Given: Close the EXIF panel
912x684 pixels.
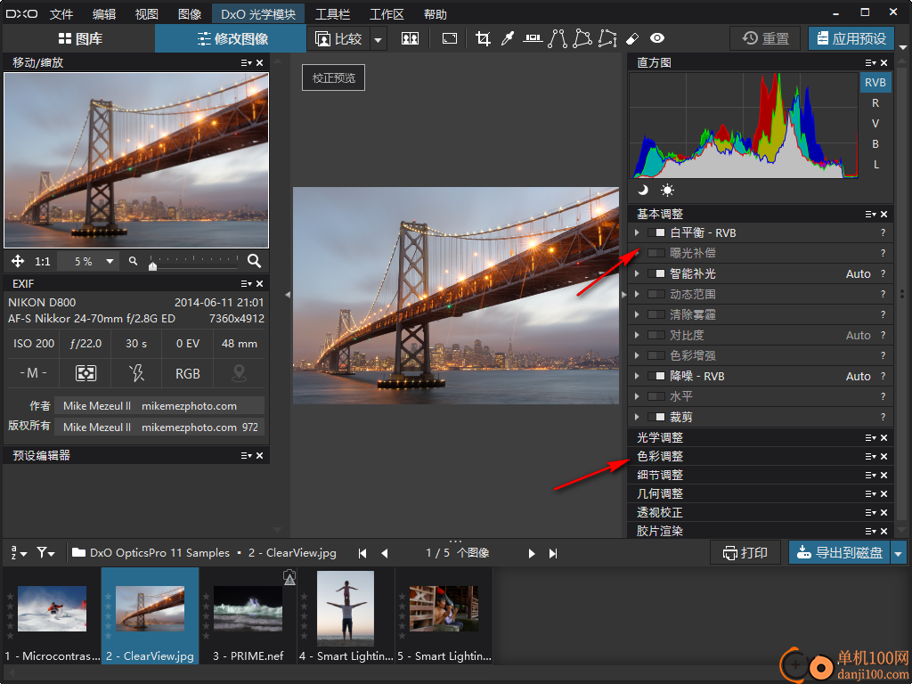Looking at the screenshot, I should pyautogui.click(x=259, y=284).
